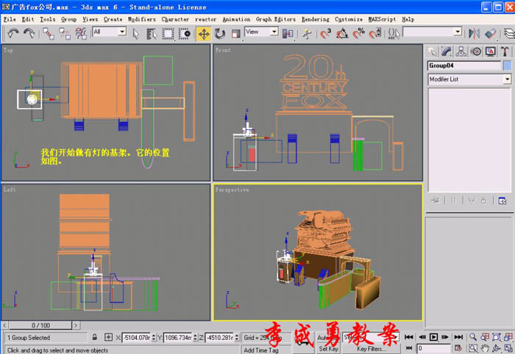
Task: Open the Layer Manager icon
Action: coord(509,34)
